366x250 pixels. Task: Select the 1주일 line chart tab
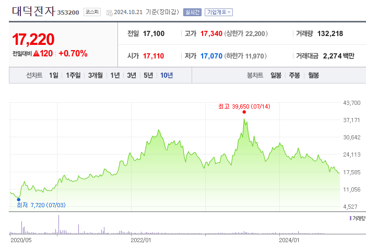[73, 75]
